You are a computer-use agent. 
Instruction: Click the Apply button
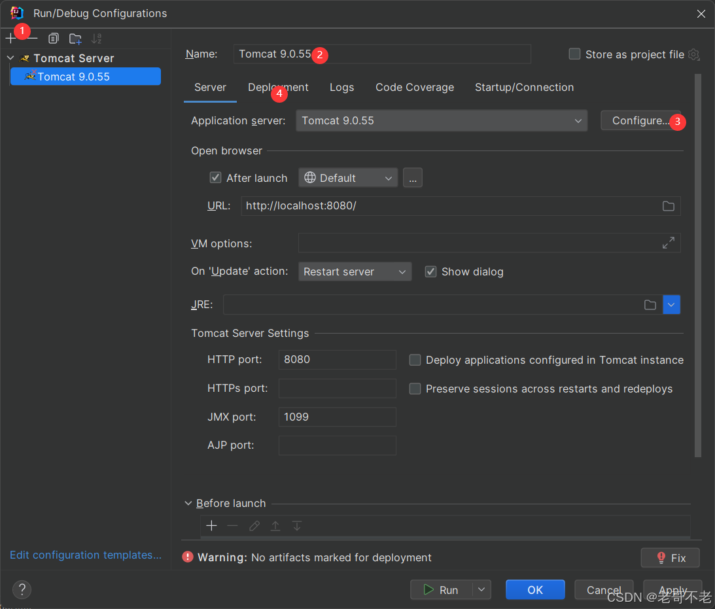tap(672, 590)
